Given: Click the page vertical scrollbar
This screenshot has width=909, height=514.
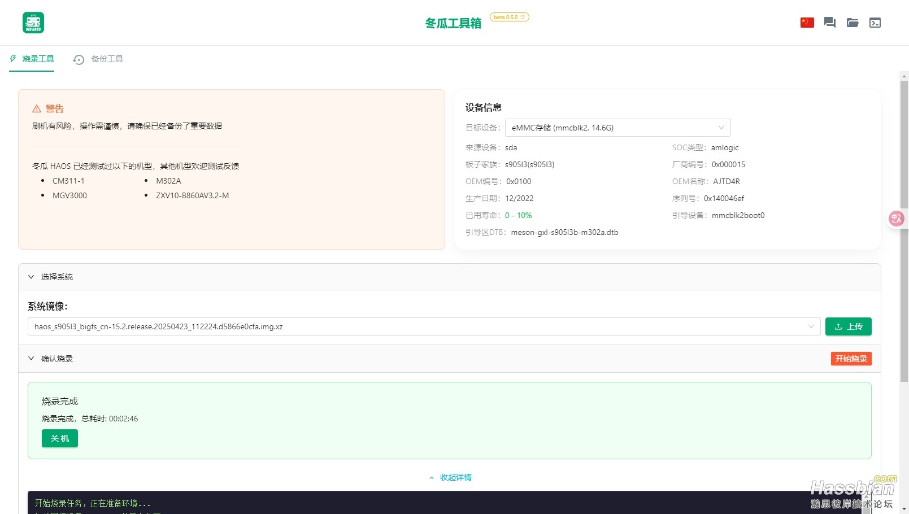Looking at the screenshot, I should click(x=904, y=232).
